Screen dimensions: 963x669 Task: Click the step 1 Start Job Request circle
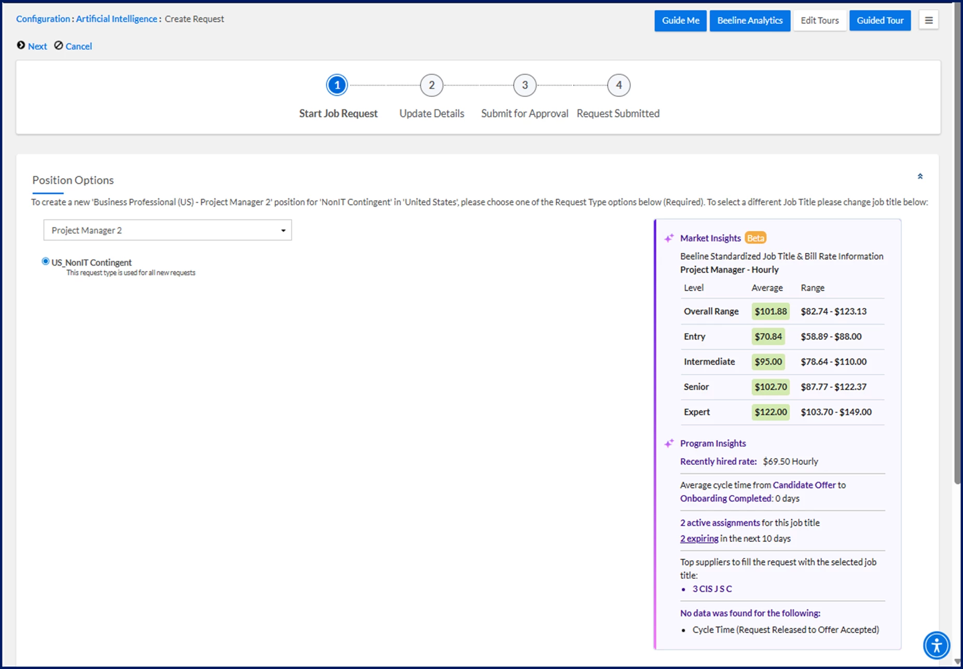pyautogui.click(x=337, y=85)
